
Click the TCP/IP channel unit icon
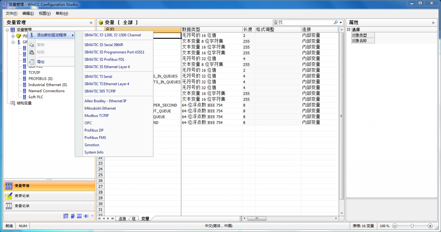[x=24, y=73]
